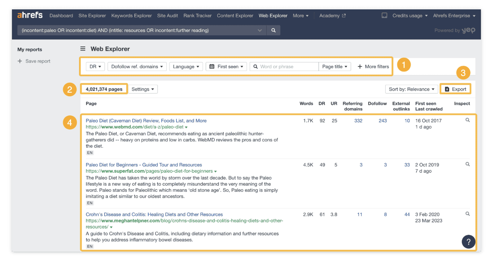The width and height of the screenshot is (490, 261).
Task: Click the Referring domains column header
Action: click(353, 106)
